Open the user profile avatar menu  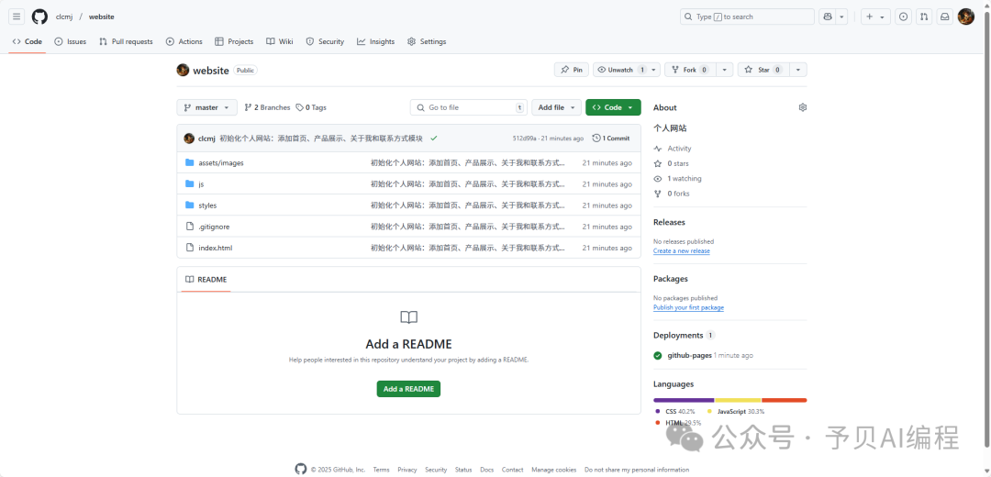pyautogui.click(x=965, y=17)
